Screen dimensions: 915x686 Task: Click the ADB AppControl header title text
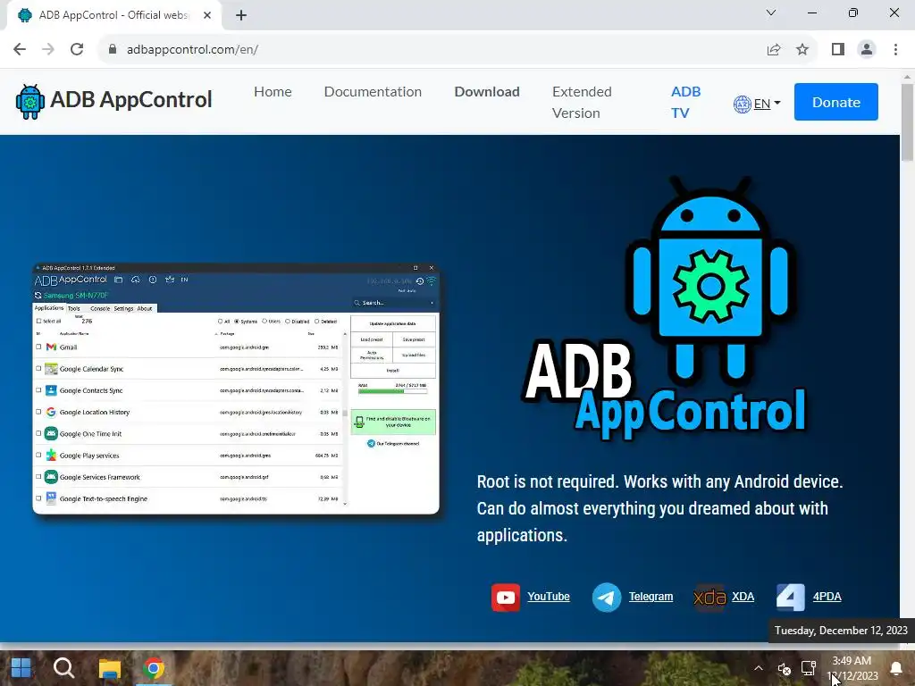click(131, 100)
